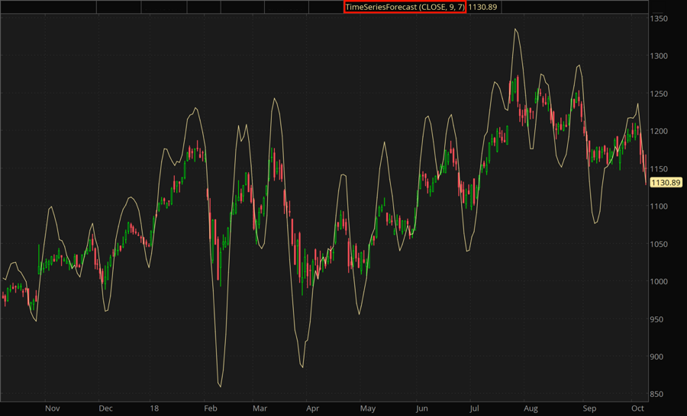Click the forecast line's lowest trough in February
This screenshot has height=416, width=687.
(220, 386)
